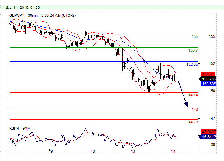Click the price axis value 155
The height and width of the screenshot is (161, 224).
coord(212,36)
